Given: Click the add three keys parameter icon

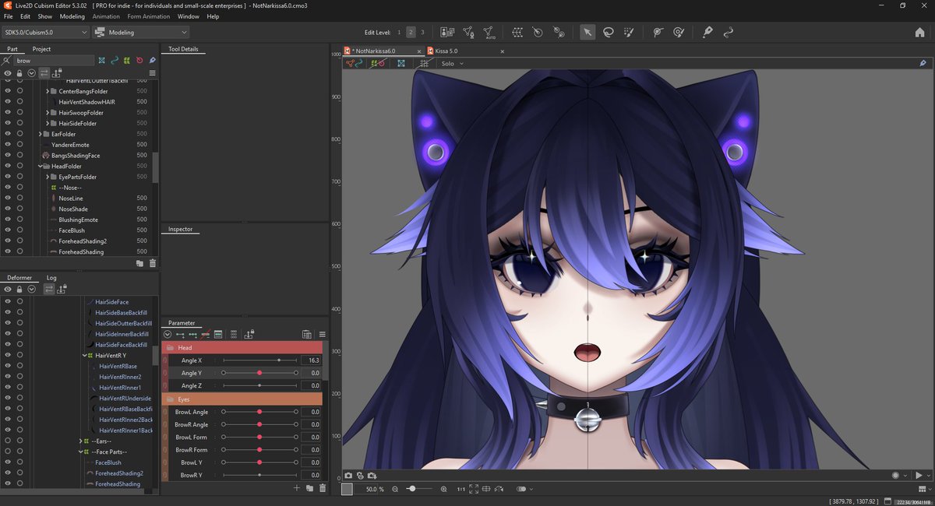Looking at the screenshot, I should 192,334.
